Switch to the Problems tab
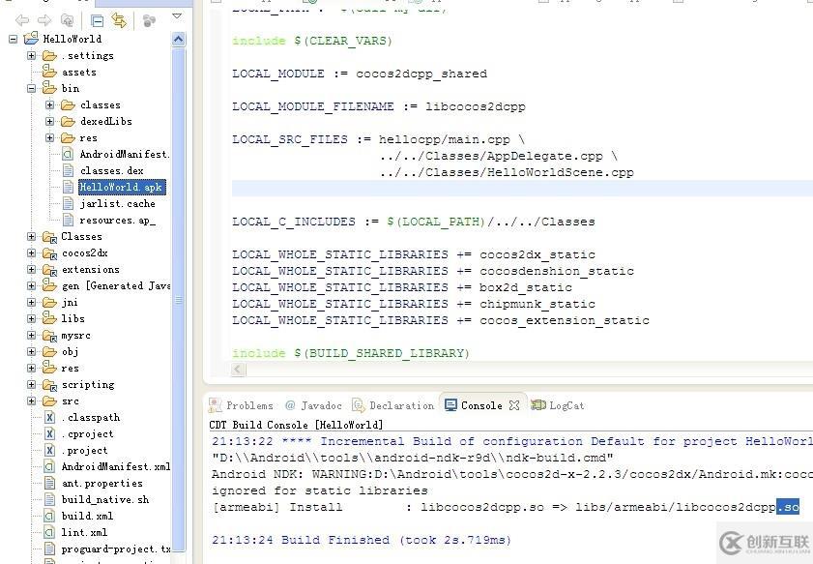The width and height of the screenshot is (813, 564). pos(241,405)
